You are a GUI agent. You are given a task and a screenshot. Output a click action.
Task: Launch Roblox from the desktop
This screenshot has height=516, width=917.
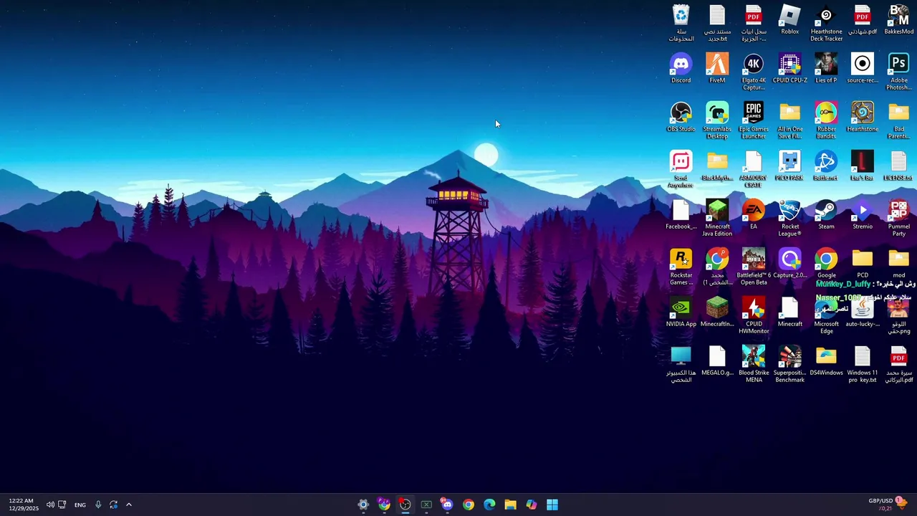[x=789, y=19]
